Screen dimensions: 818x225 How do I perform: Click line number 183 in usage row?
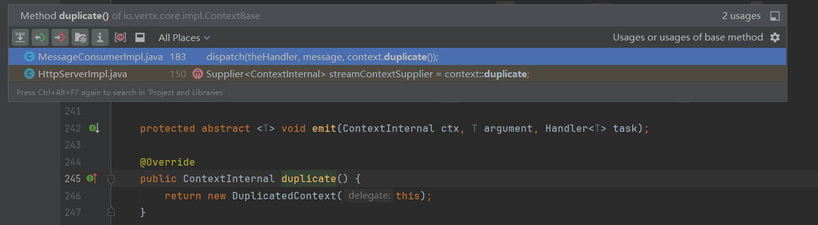click(177, 56)
